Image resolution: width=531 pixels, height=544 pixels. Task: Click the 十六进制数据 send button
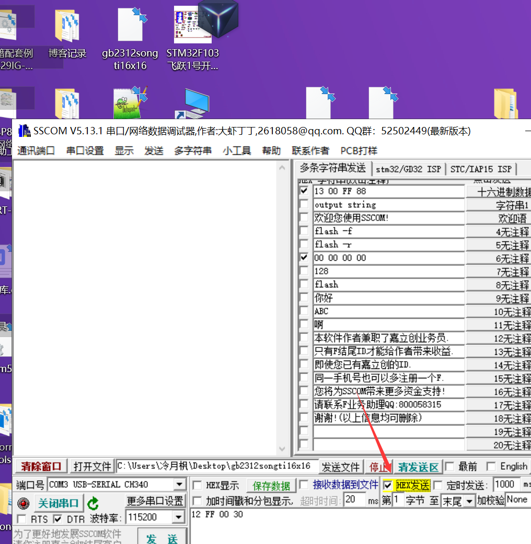coord(499,191)
